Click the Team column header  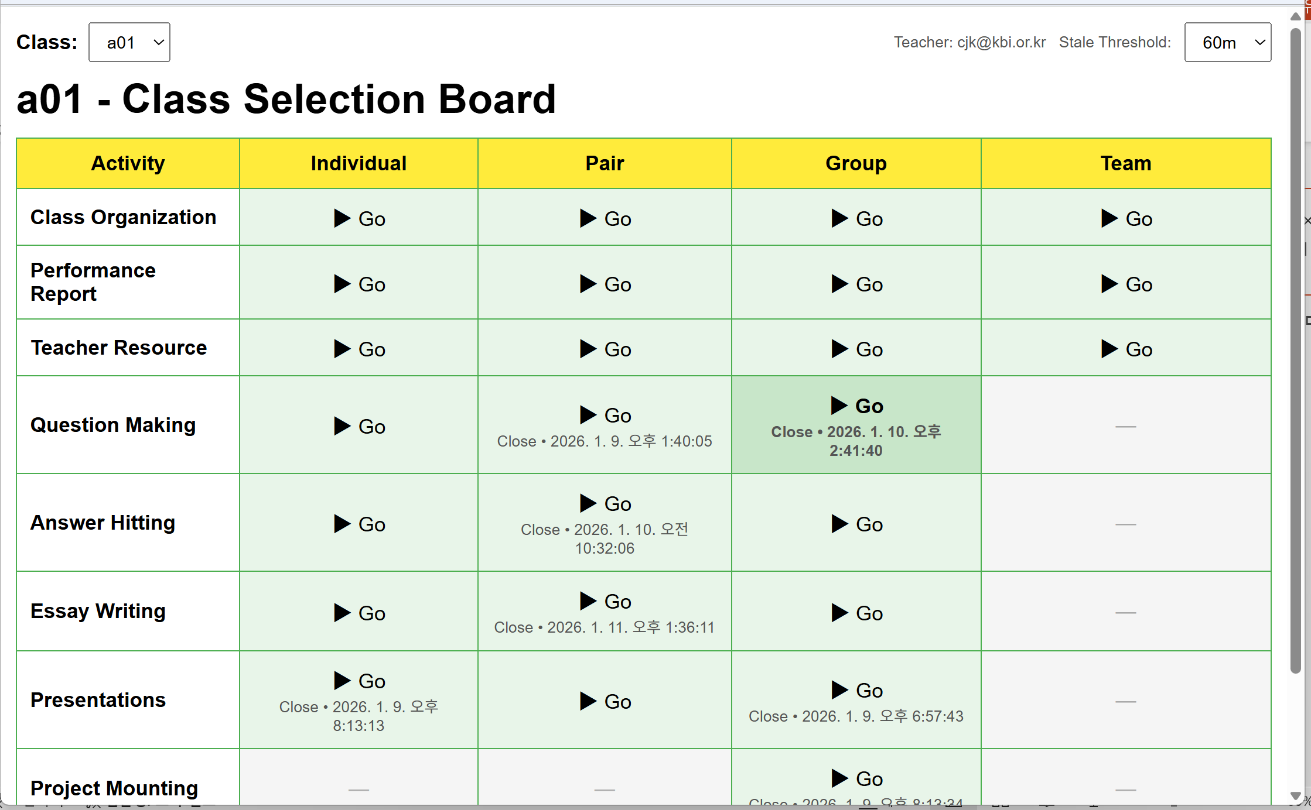(1125, 163)
